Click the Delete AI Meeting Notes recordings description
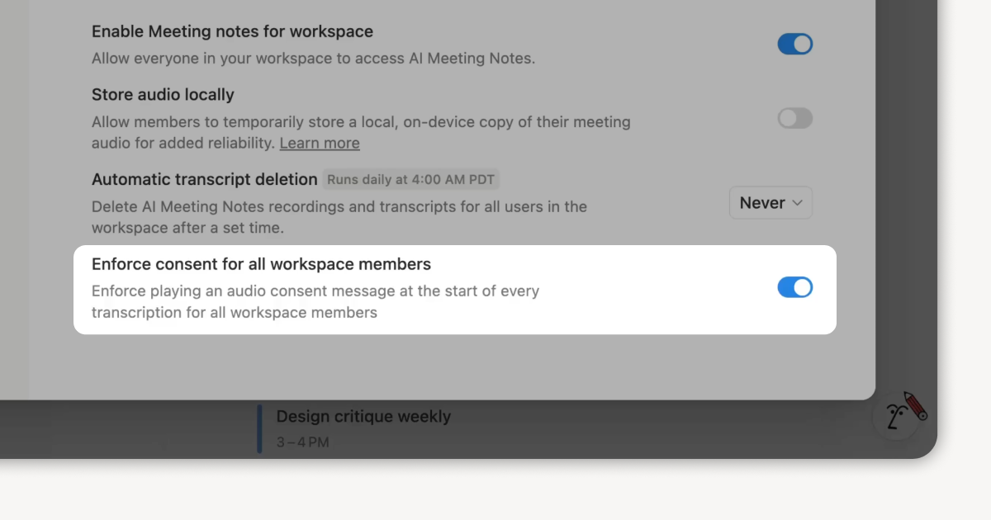Viewport: 991px width, 520px height. [x=339, y=216]
